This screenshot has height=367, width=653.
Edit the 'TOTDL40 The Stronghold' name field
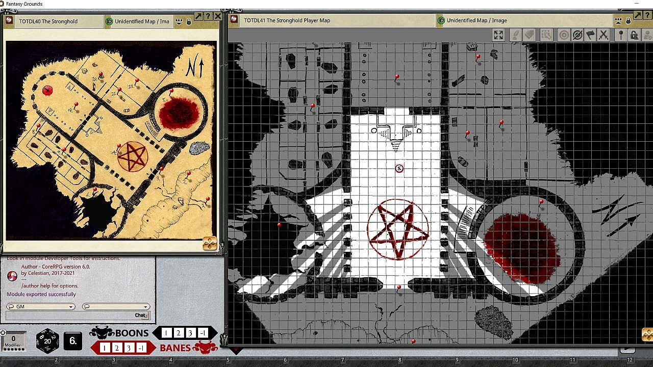59,21
